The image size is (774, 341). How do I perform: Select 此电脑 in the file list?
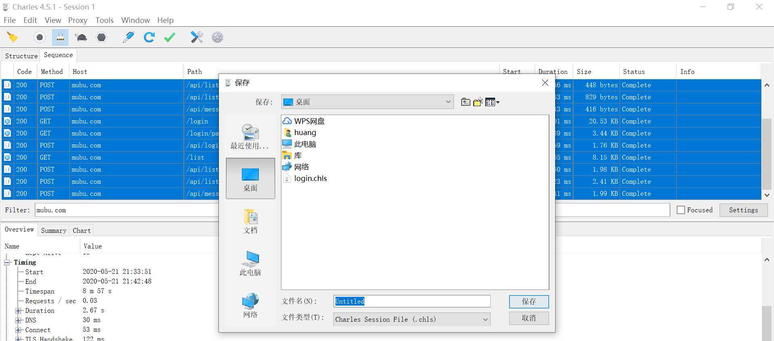pyautogui.click(x=300, y=144)
